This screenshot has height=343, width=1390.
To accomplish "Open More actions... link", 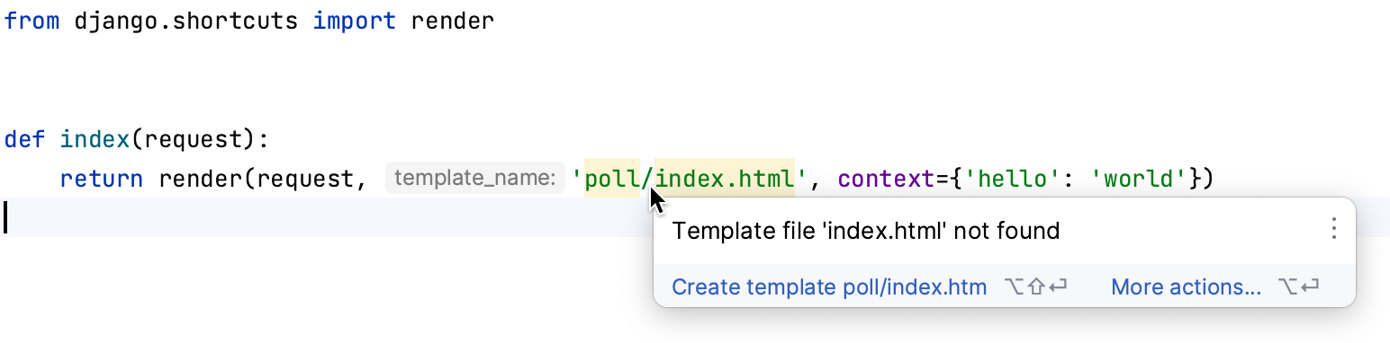I will (x=1186, y=287).
